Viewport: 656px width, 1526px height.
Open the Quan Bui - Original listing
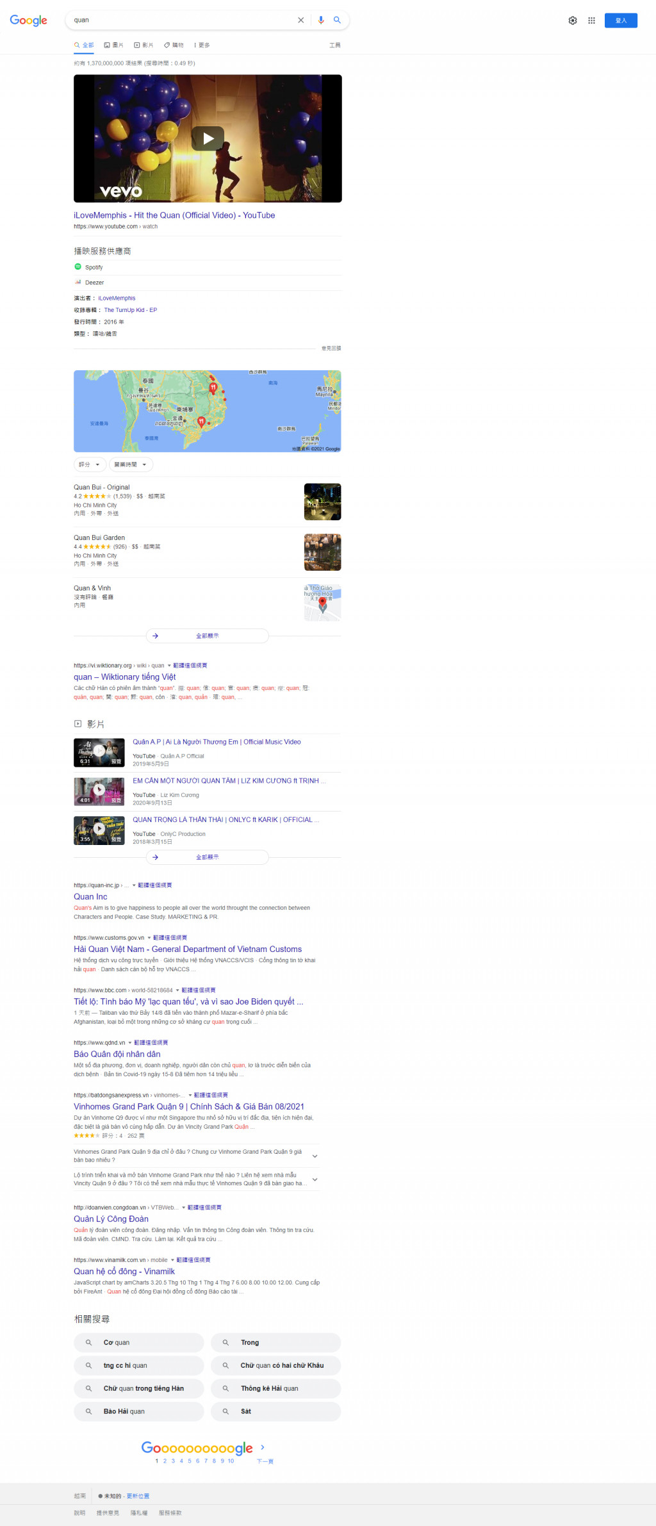point(101,488)
